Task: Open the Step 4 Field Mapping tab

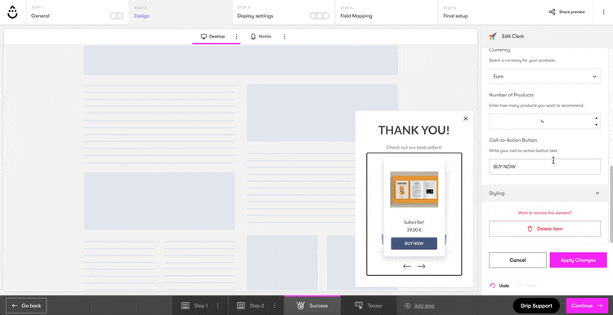Action: (x=387, y=12)
